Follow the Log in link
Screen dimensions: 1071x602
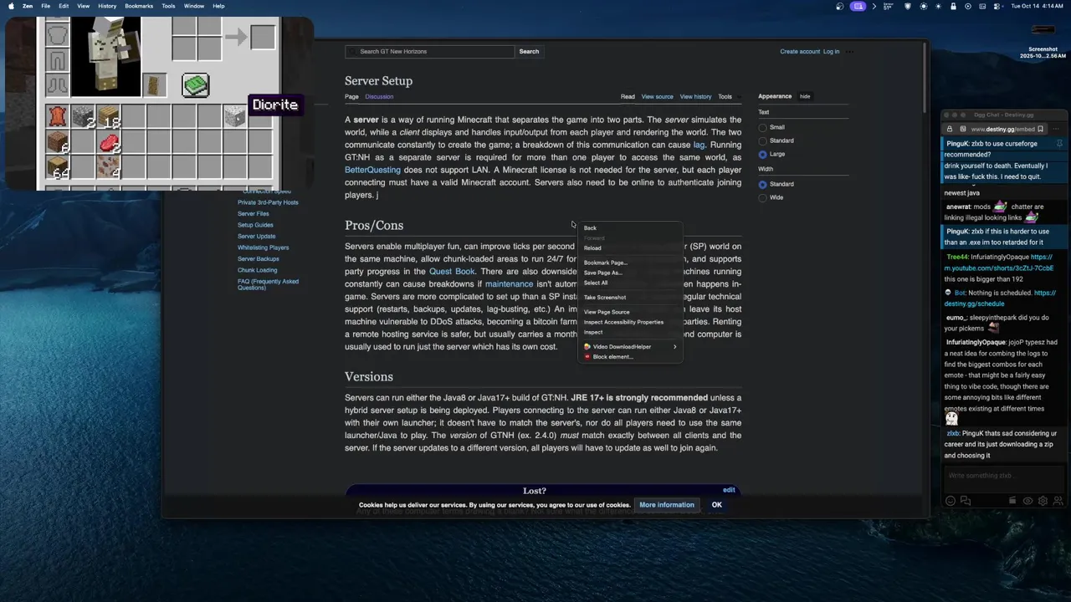(x=831, y=52)
